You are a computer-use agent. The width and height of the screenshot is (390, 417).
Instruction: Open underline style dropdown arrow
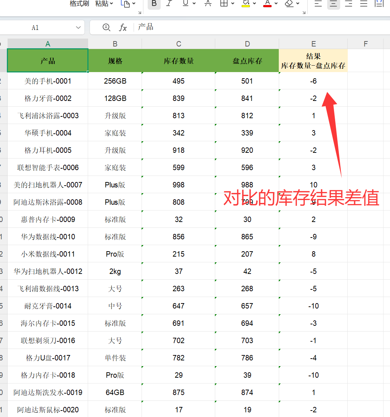point(194,4)
